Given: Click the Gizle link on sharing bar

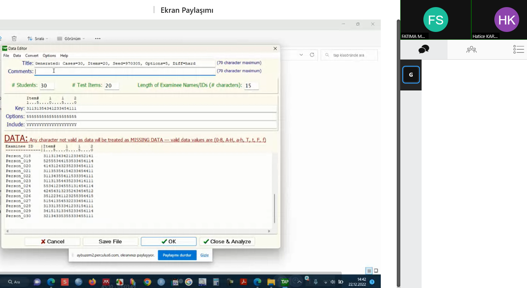Looking at the screenshot, I should [204, 255].
